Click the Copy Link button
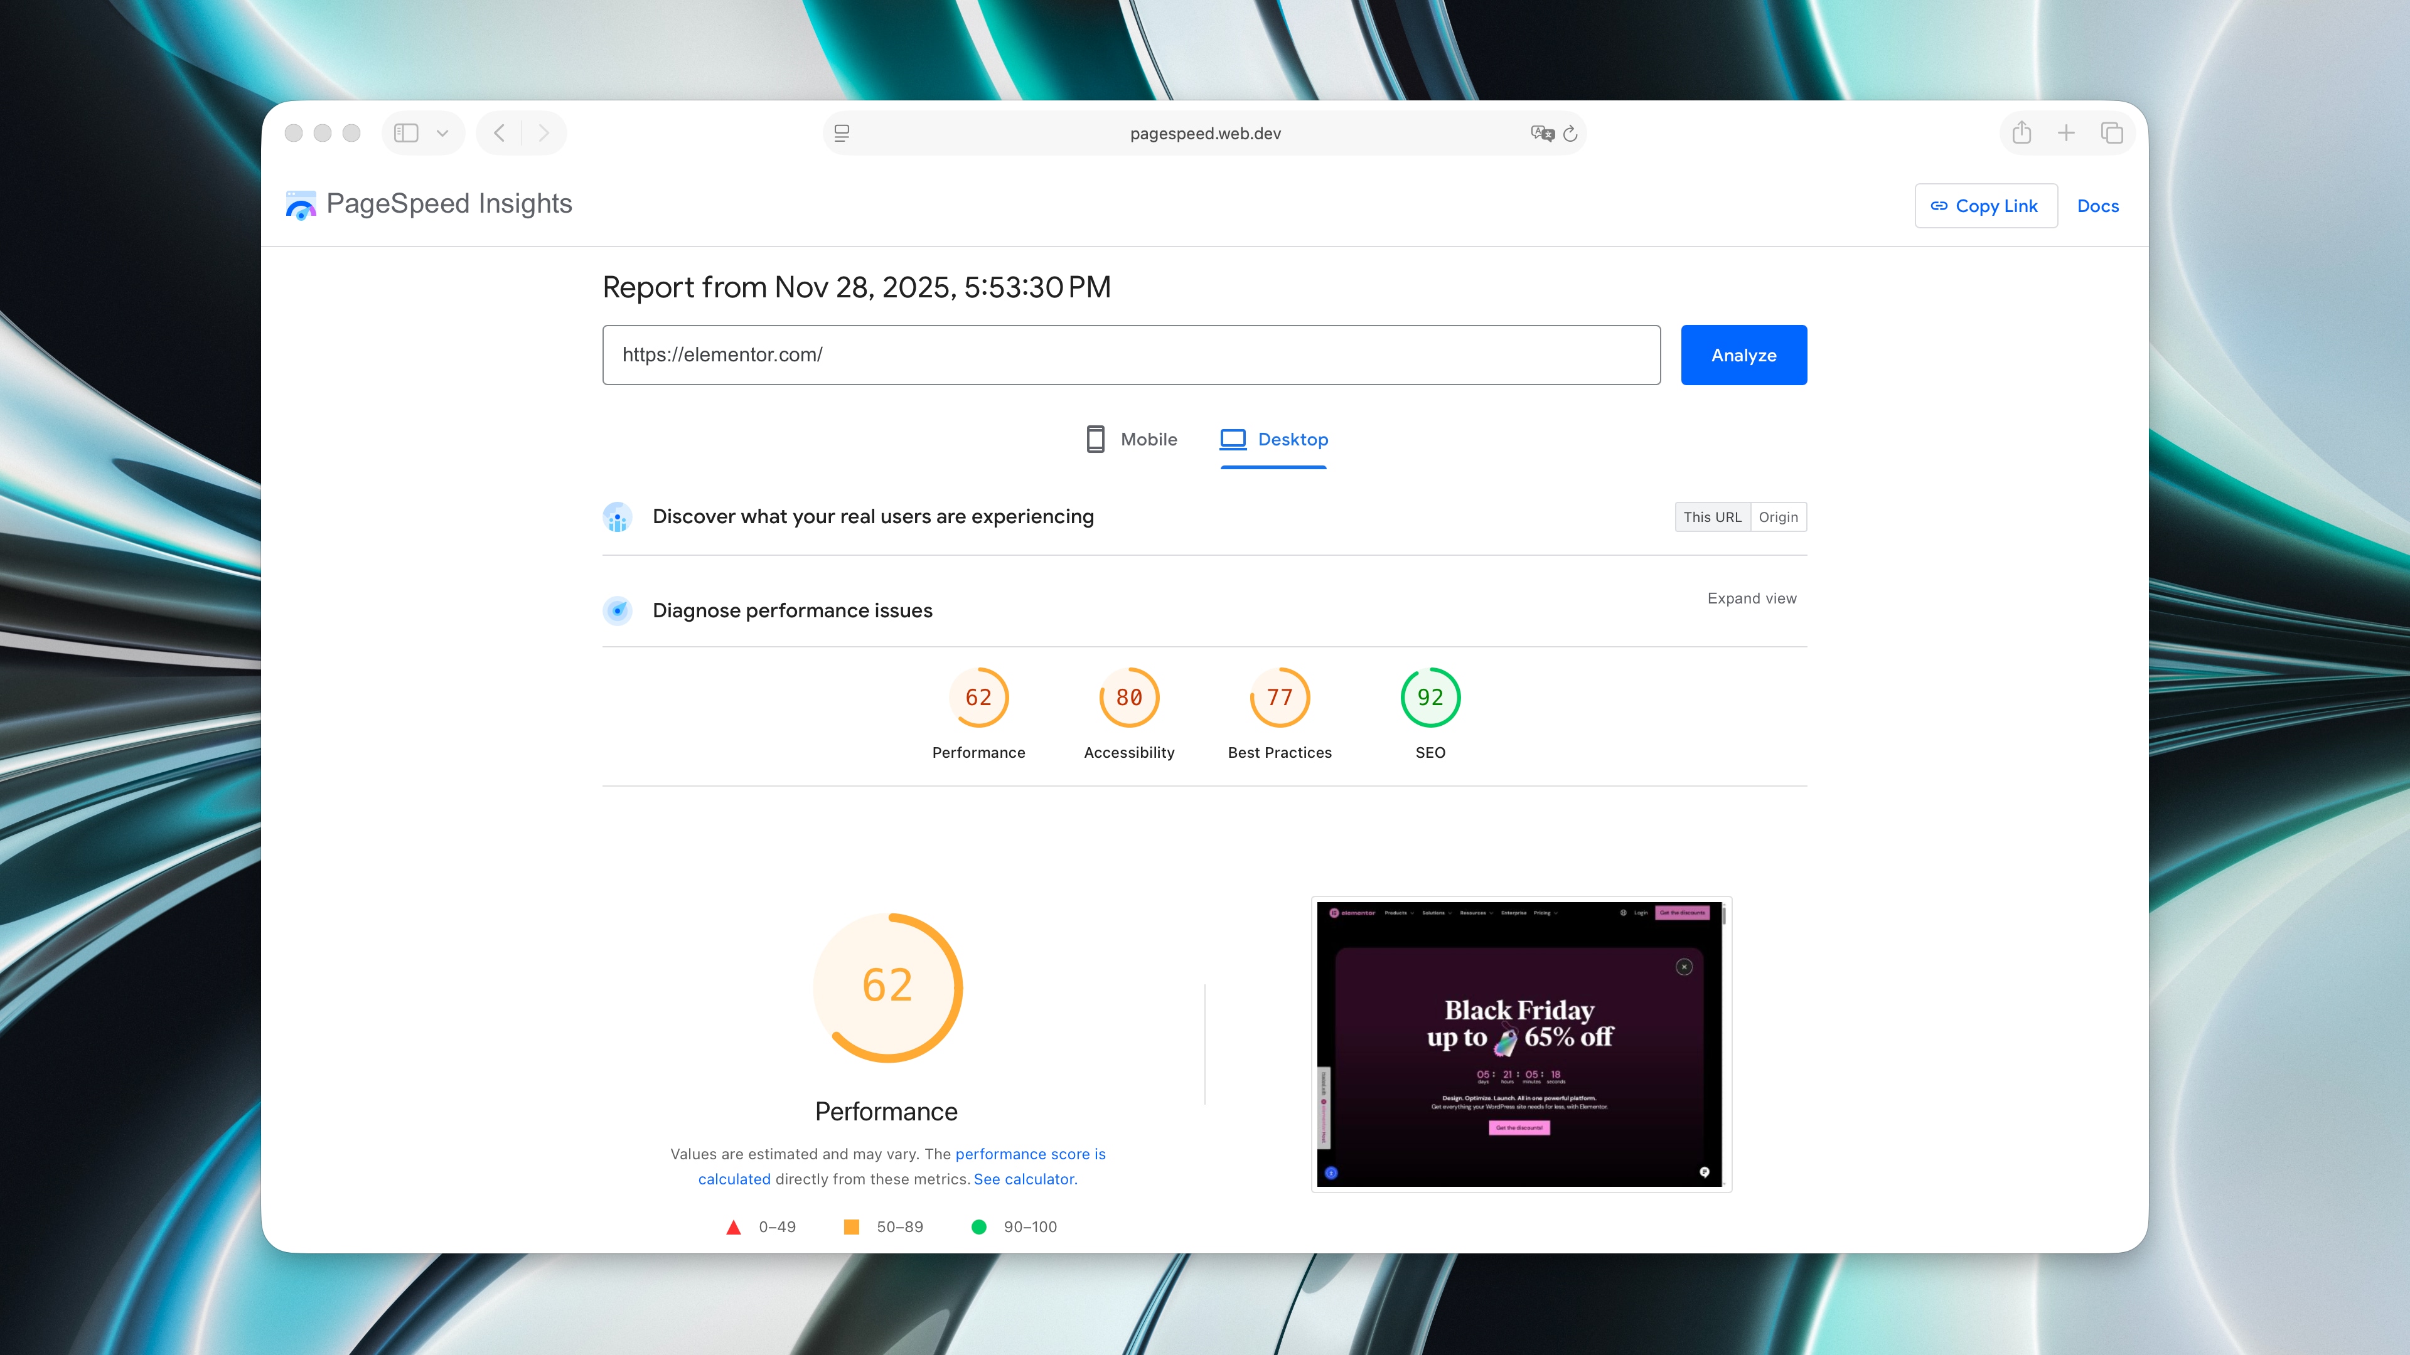 coord(1985,206)
